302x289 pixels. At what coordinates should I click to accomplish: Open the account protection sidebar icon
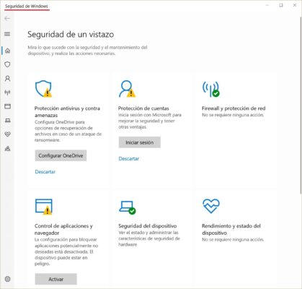(x=8, y=79)
